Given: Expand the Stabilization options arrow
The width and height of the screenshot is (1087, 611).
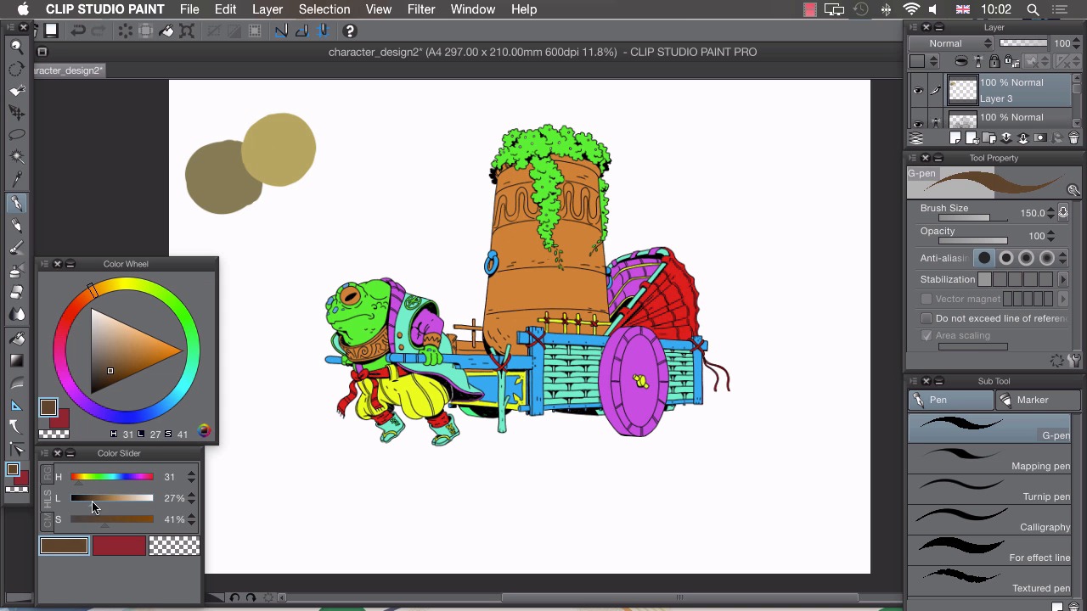Looking at the screenshot, I should point(1062,279).
